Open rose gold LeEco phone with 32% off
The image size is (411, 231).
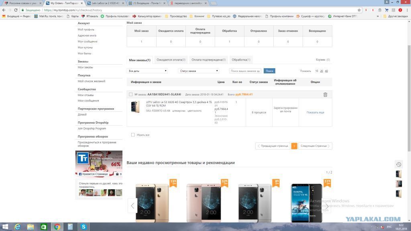tap(204, 203)
